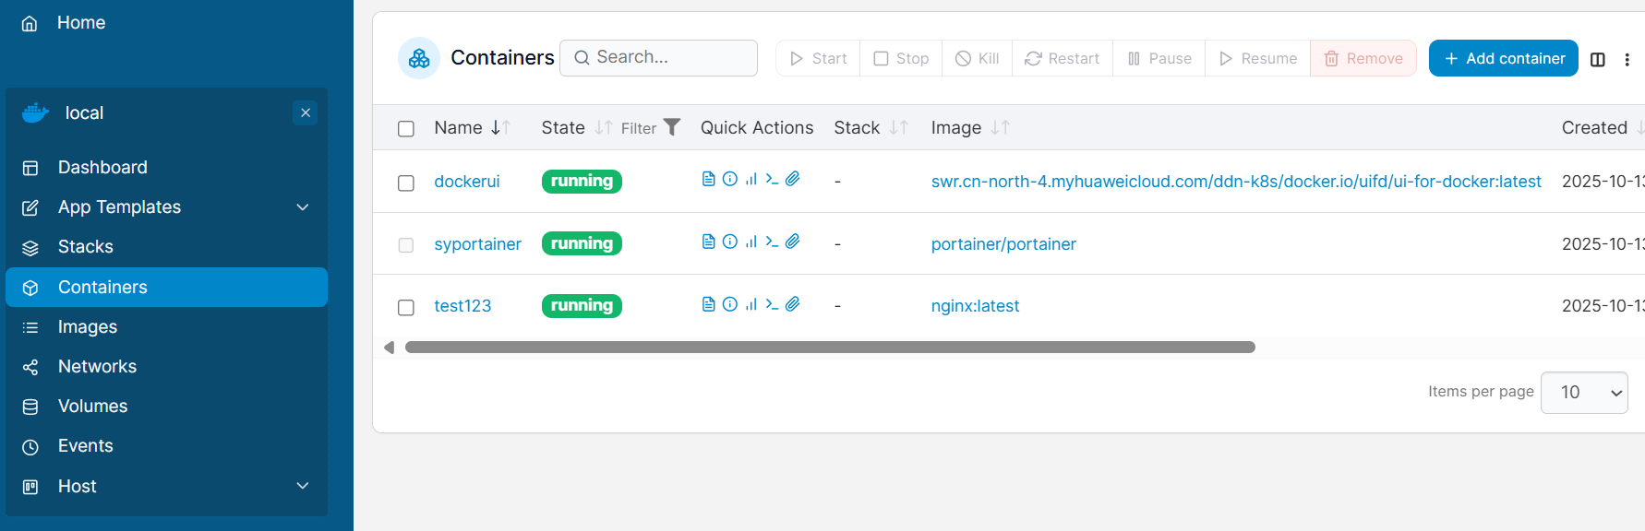Screen dimensions: 1645x531
Task: Open the Images page
Action: click(166, 326)
